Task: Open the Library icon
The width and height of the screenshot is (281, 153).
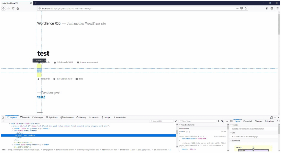Action: pyautogui.click(x=267, y=8)
